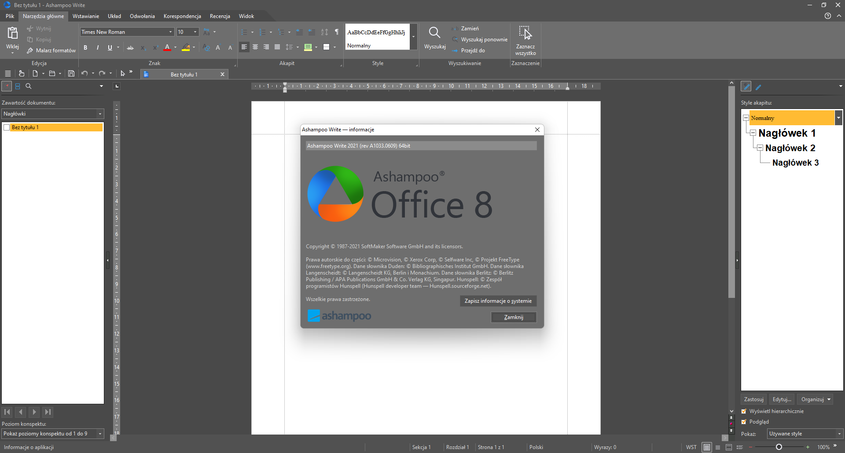Toggle the WST insert mode indicator
Viewport: 845px width, 453px height.
point(691,447)
